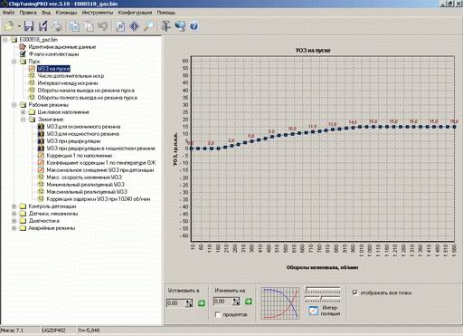Select Число дополнительных искр item

click(71, 76)
